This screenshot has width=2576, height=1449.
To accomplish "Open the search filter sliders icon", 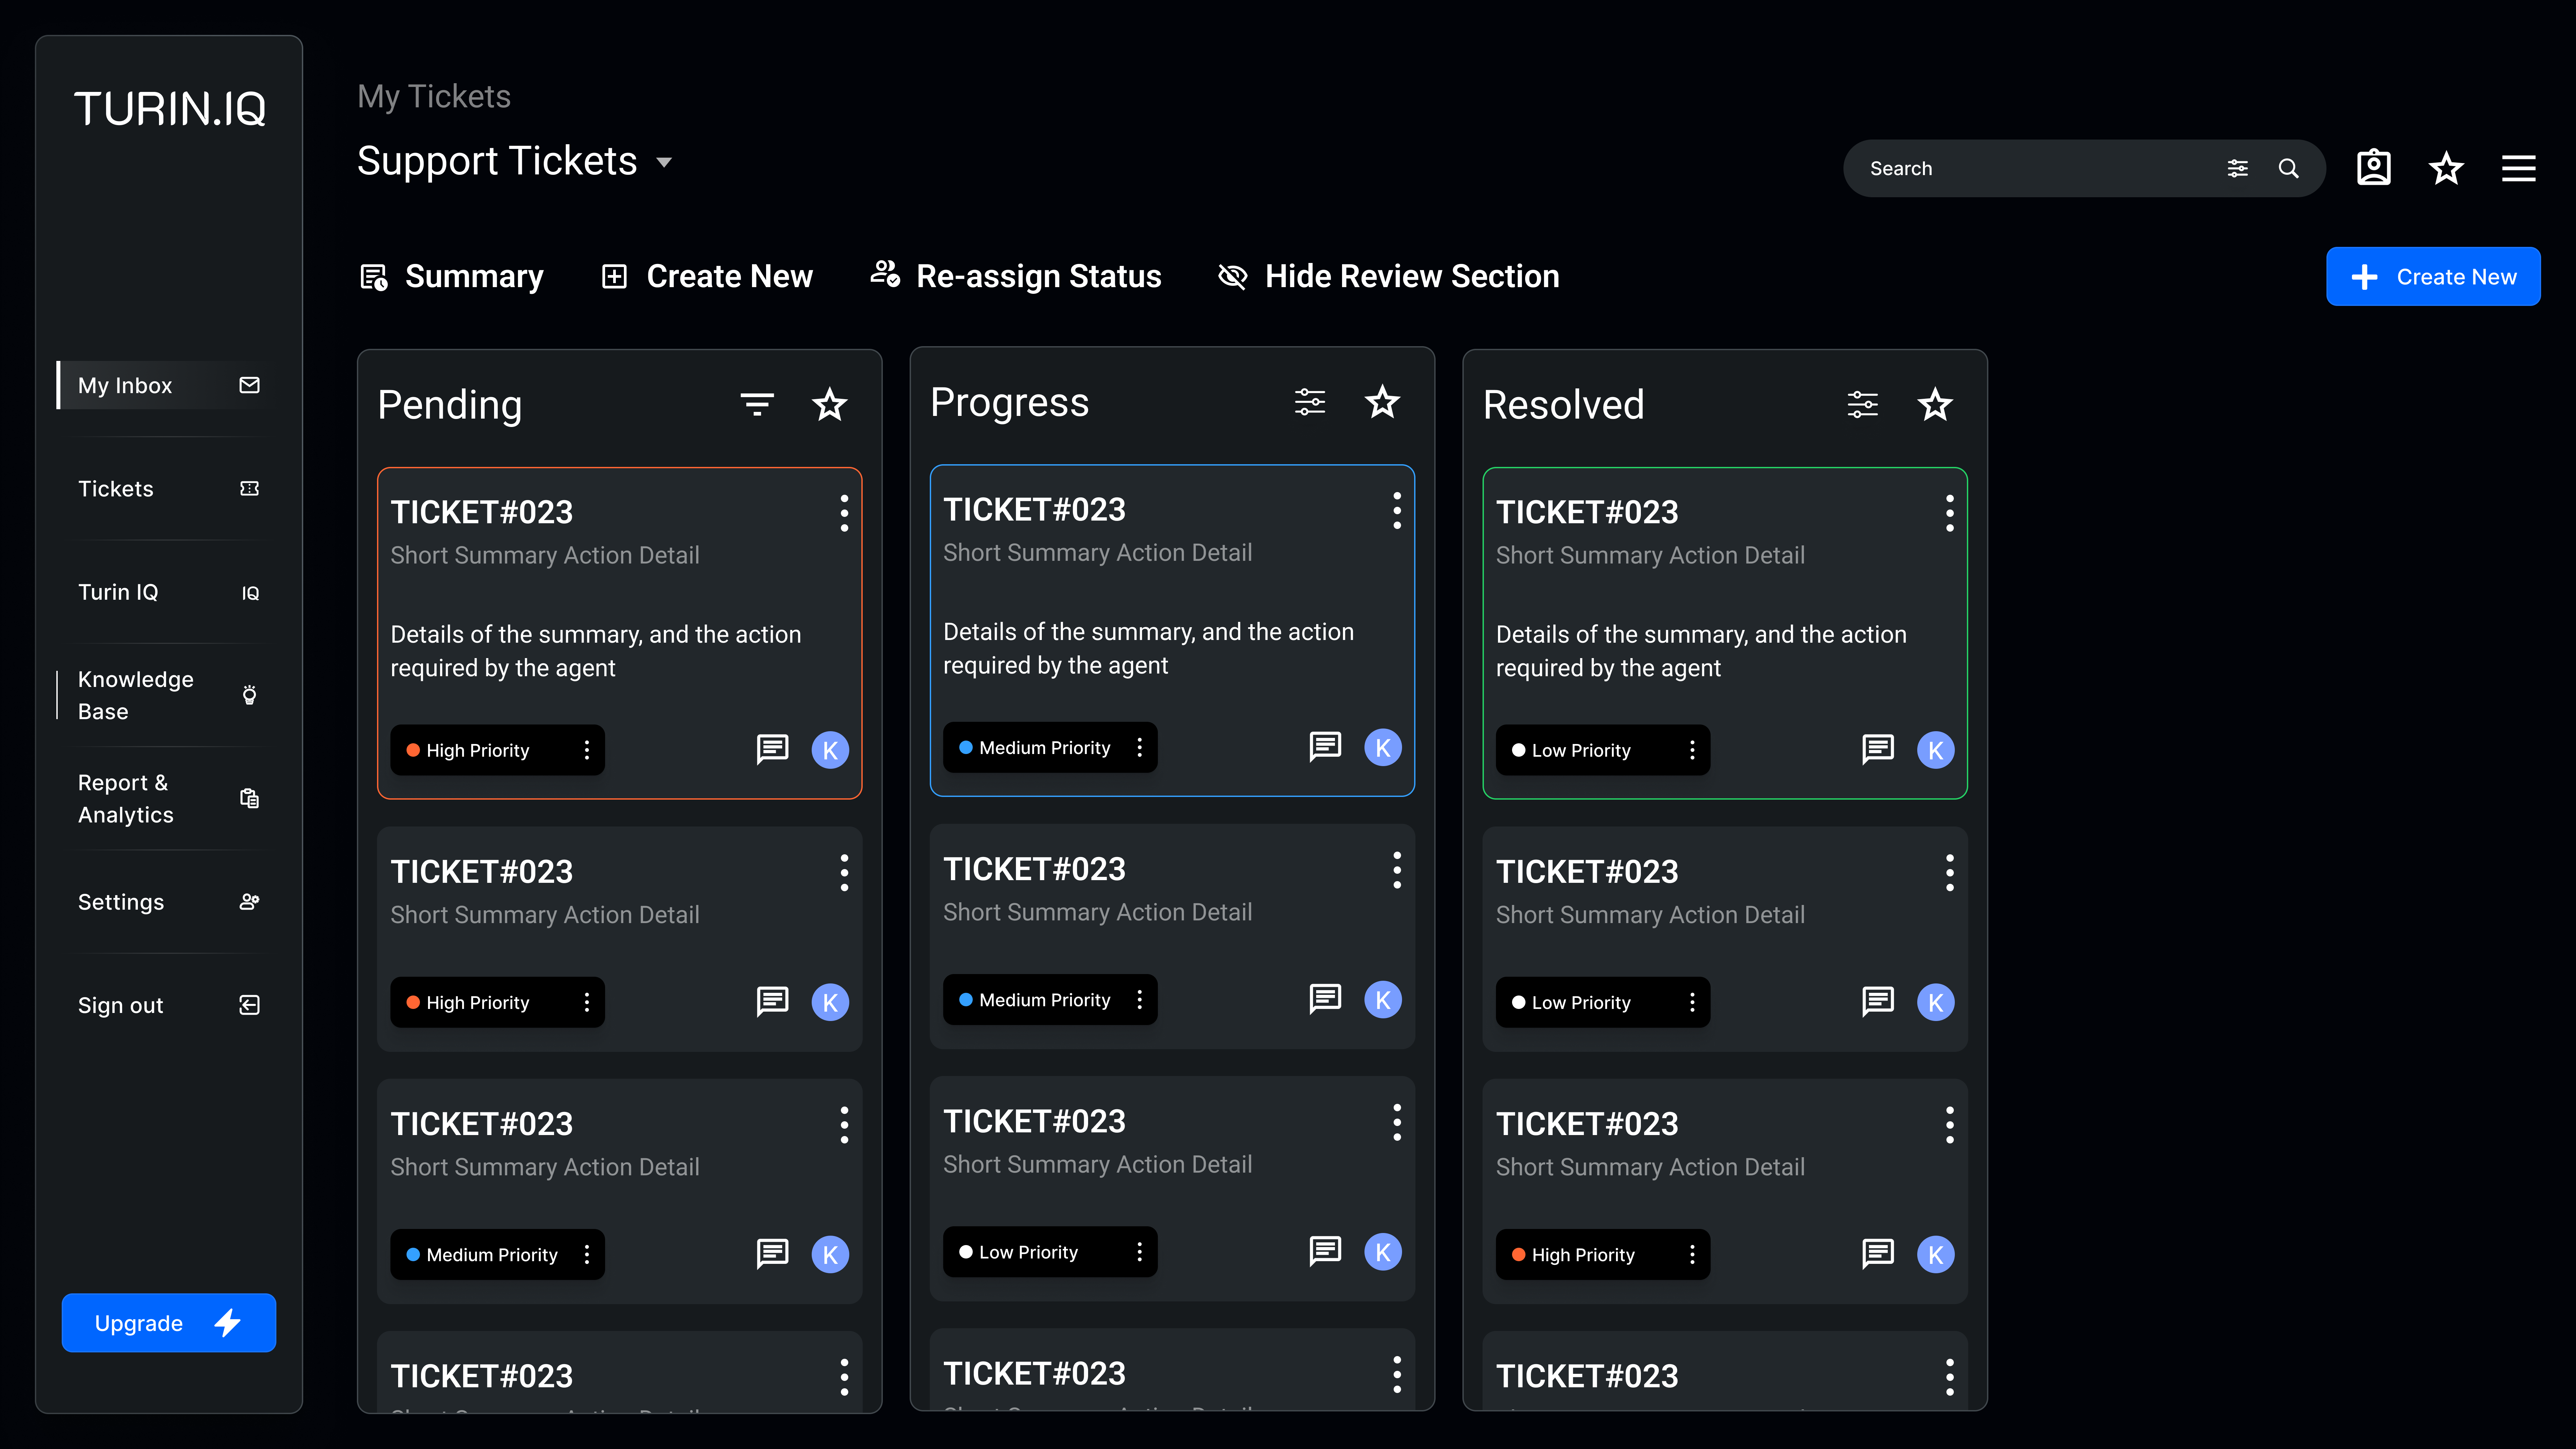I will [2238, 168].
